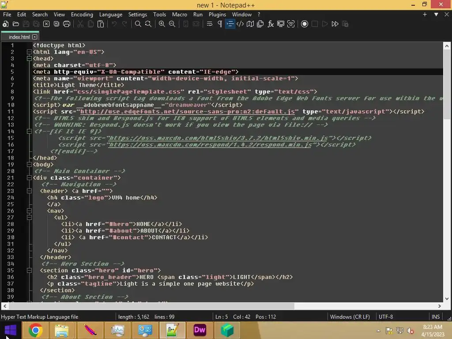Click the Stop Recording square icon
The height and width of the screenshot is (339, 452).
pos(315,24)
